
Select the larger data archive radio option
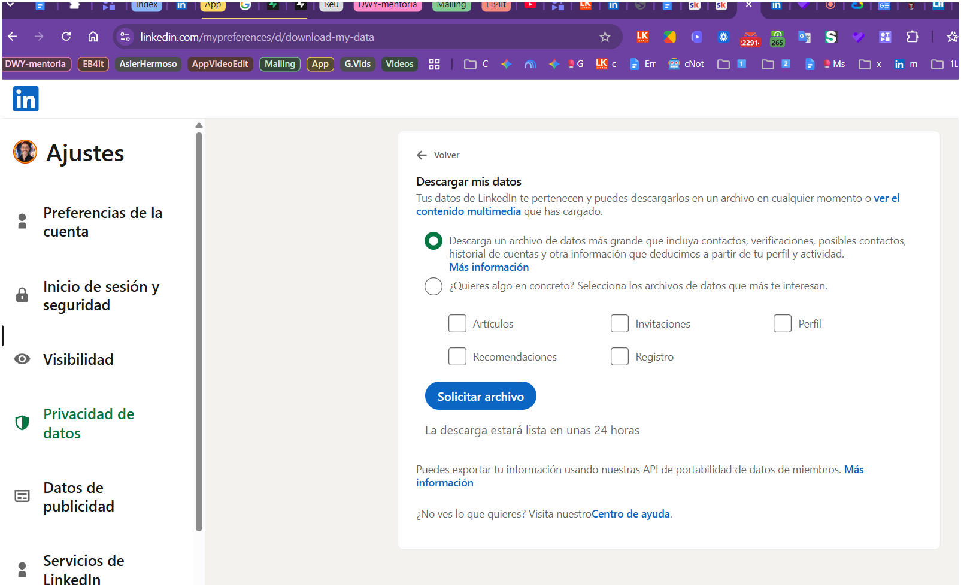tap(433, 241)
